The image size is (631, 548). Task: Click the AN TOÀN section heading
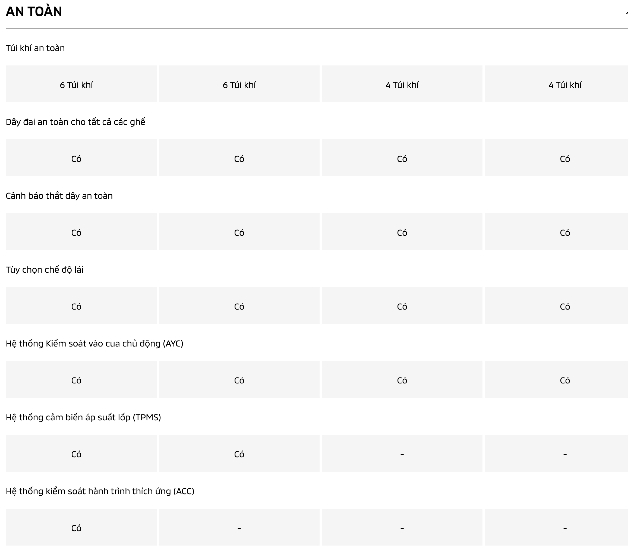point(34,12)
